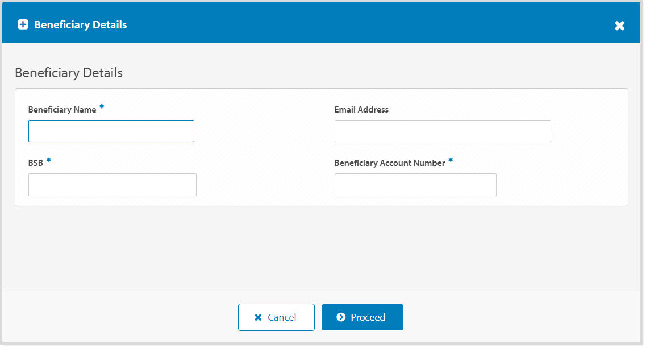Click the Proceed button

(x=362, y=317)
